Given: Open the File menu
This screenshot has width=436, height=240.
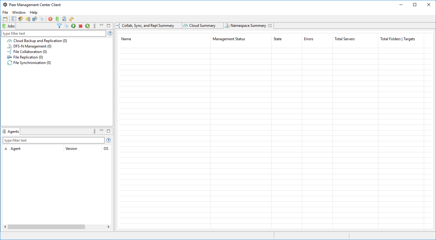Looking at the screenshot, I should click(5, 12).
